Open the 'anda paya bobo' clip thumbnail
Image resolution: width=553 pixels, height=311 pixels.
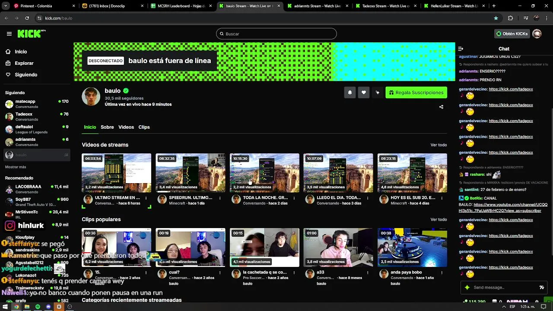pos(412,248)
